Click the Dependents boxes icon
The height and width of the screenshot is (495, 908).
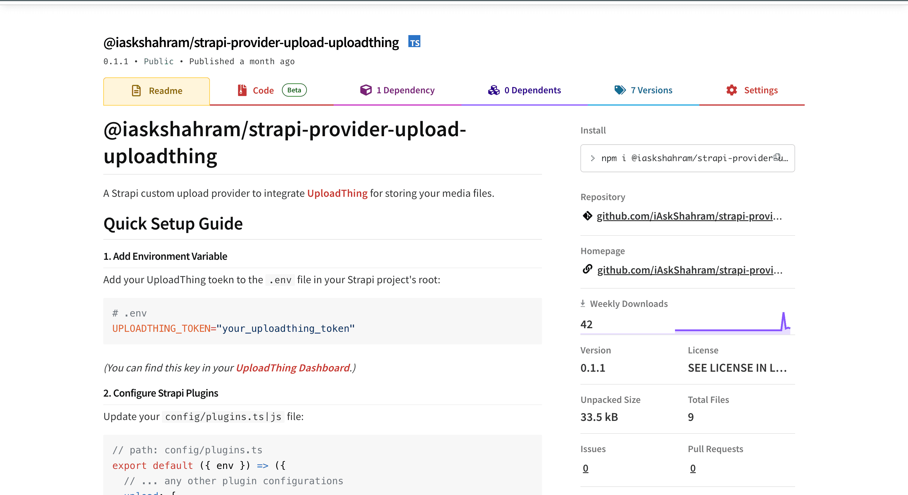(x=494, y=90)
